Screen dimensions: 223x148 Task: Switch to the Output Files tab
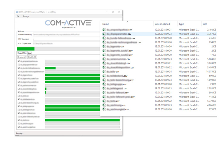(x=22, y=53)
